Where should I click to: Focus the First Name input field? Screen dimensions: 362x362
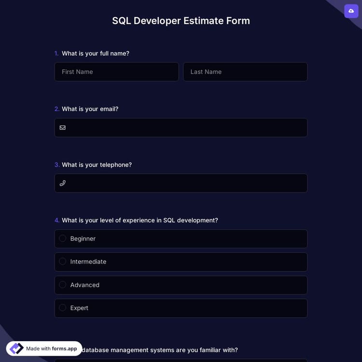tap(116, 72)
